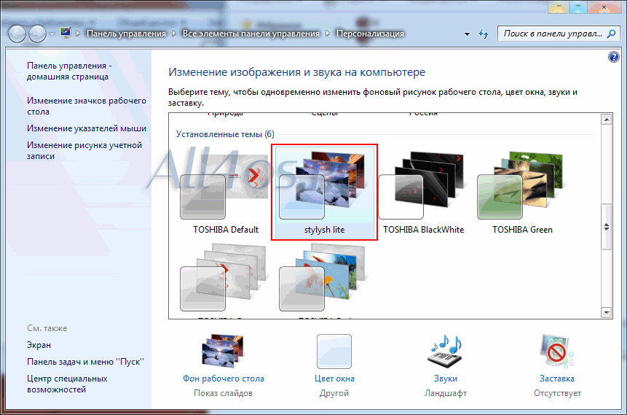
Task: Go to Панель управления breadcrumb
Action: pyautogui.click(x=127, y=34)
